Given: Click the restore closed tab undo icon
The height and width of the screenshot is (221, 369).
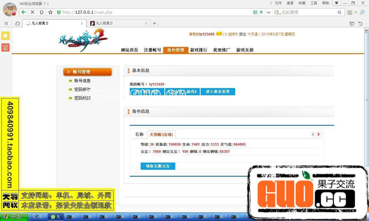Looking at the screenshot, I should [x=360, y=24].
